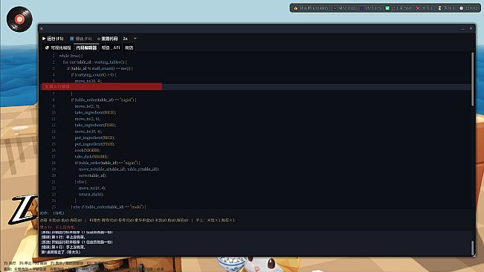This screenshot has height=272, width=484.
Task: Click line 16 'cook(NIGIRI);'
Action: coord(87,150)
